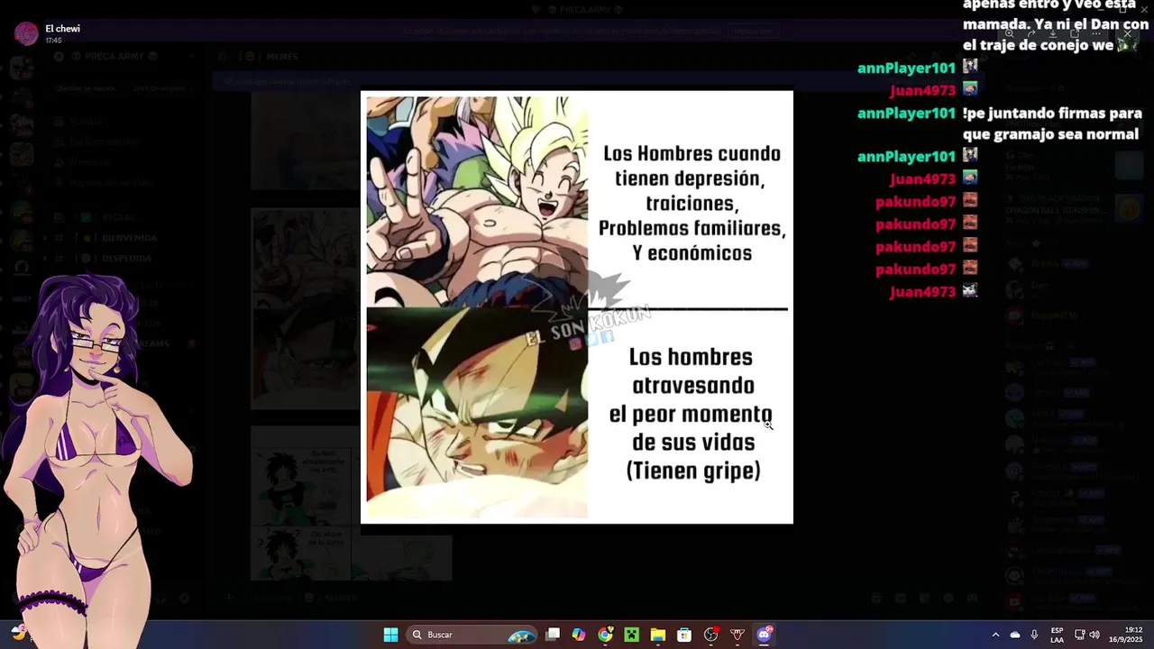Open the ESP LAA language switcher

pyautogui.click(x=1057, y=635)
